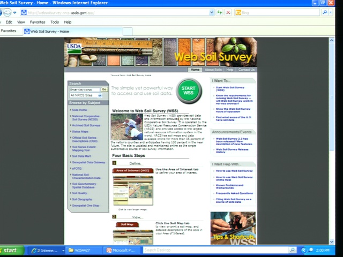This screenshot has height=257, width=343.
Task: Open the address bar history dropdown
Action: (211, 12)
